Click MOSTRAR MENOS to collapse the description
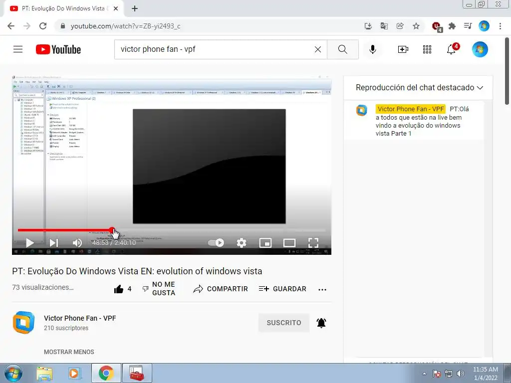511x383 pixels. click(69, 352)
